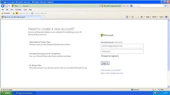Click the someone@example.com email field
The image size is (170, 95).
[122, 46]
